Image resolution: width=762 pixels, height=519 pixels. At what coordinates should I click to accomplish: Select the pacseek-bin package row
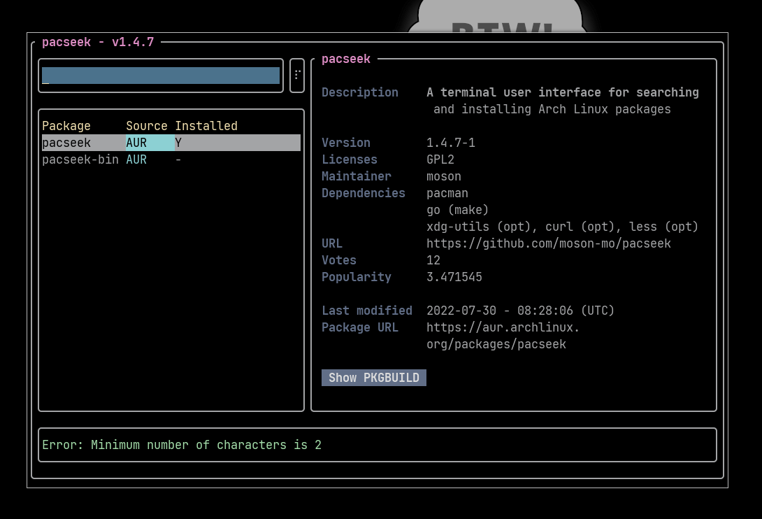pyautogui.click(x=171, y=159)
